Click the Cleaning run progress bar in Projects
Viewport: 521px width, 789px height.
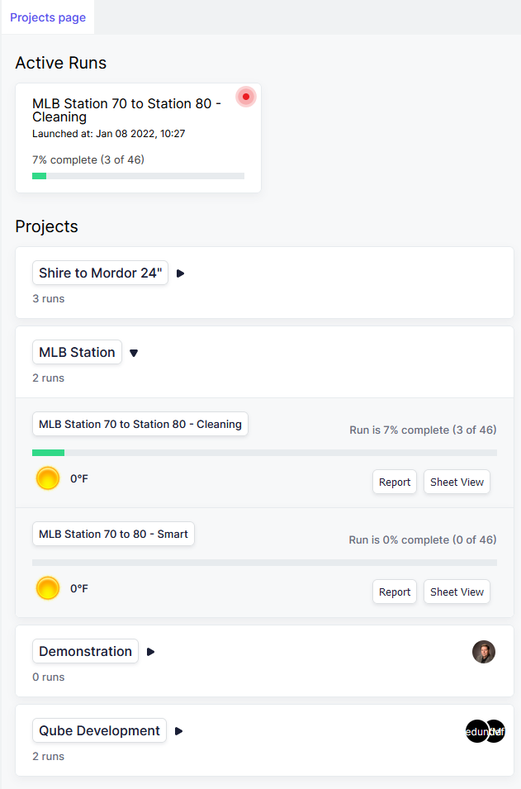[264, 453]
